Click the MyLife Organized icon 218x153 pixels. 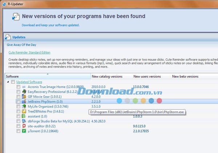[24, 106]
